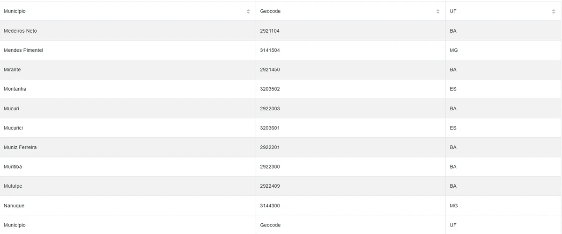
Task: Click the sort icon in Município column header
Action: point(248,11)
